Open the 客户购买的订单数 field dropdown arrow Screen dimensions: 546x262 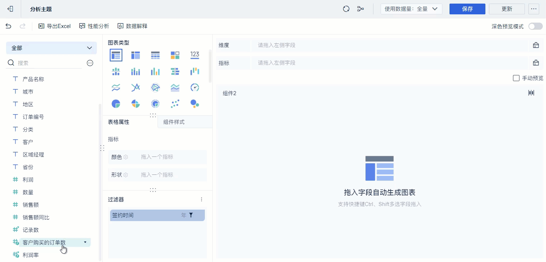pos(85,242)
